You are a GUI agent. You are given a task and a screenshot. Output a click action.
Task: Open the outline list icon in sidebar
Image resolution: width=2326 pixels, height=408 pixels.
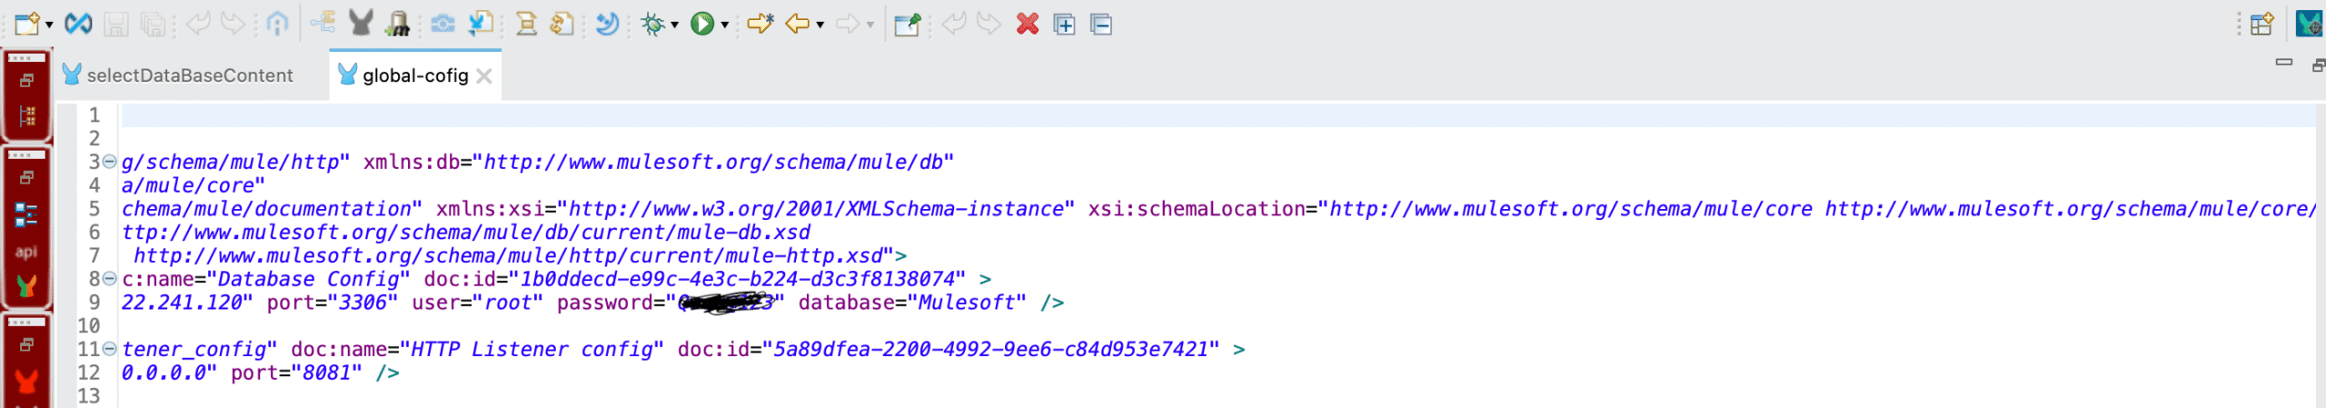coord(26,215)
